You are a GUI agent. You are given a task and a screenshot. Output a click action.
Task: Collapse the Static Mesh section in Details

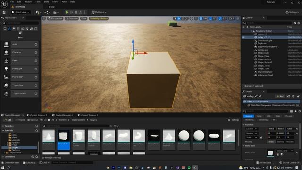(x=243, y=146)
